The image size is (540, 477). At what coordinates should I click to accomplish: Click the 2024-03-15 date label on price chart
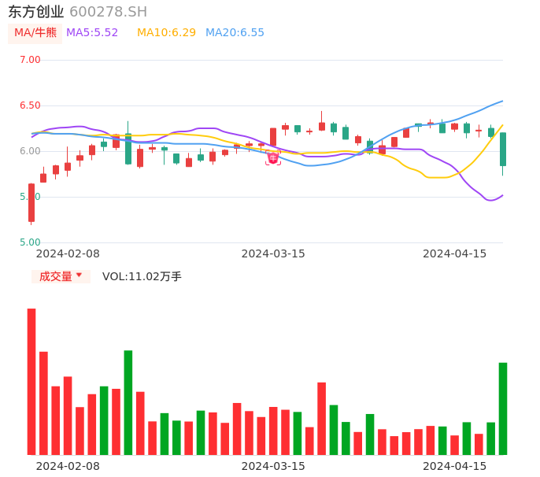pyautogui.click(x=273, y=253)
